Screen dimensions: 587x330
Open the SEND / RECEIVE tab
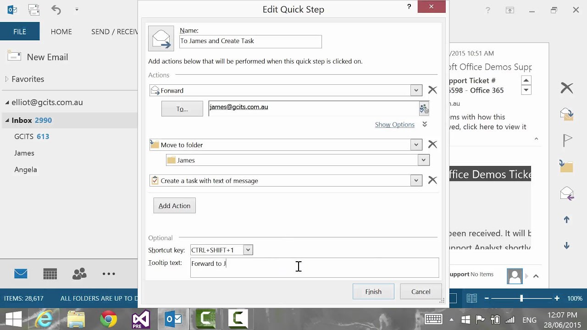114,32
